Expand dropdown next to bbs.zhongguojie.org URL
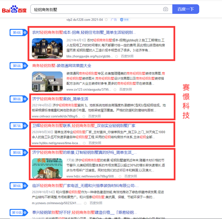The width and height of the screenshot is (222, 219). [117, 56]
